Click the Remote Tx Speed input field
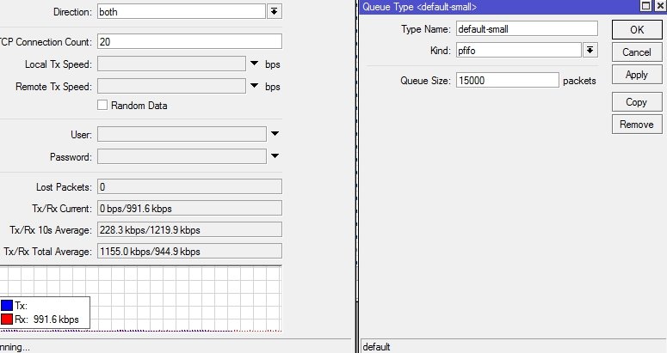The height and width of the screenshot is (353, 667). point(171,86)
